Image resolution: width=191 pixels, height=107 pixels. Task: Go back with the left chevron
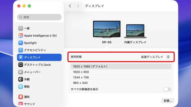click(x=70, y=6)
